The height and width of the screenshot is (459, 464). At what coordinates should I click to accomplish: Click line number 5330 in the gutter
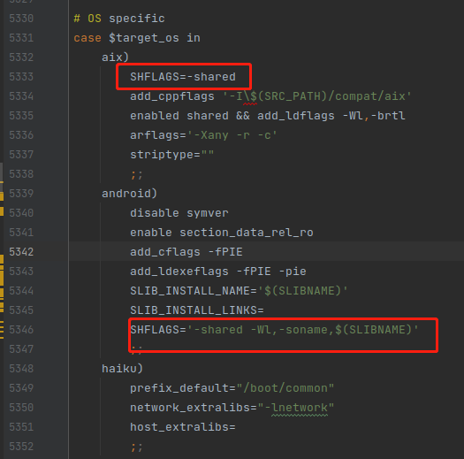(x=21, y=19)
